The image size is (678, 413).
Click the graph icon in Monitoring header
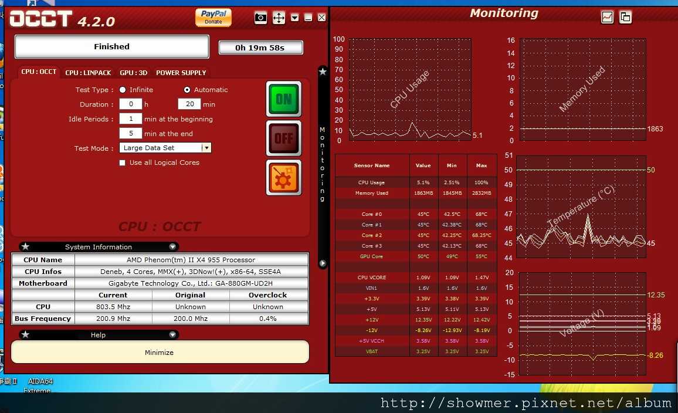tap(607, 17)
